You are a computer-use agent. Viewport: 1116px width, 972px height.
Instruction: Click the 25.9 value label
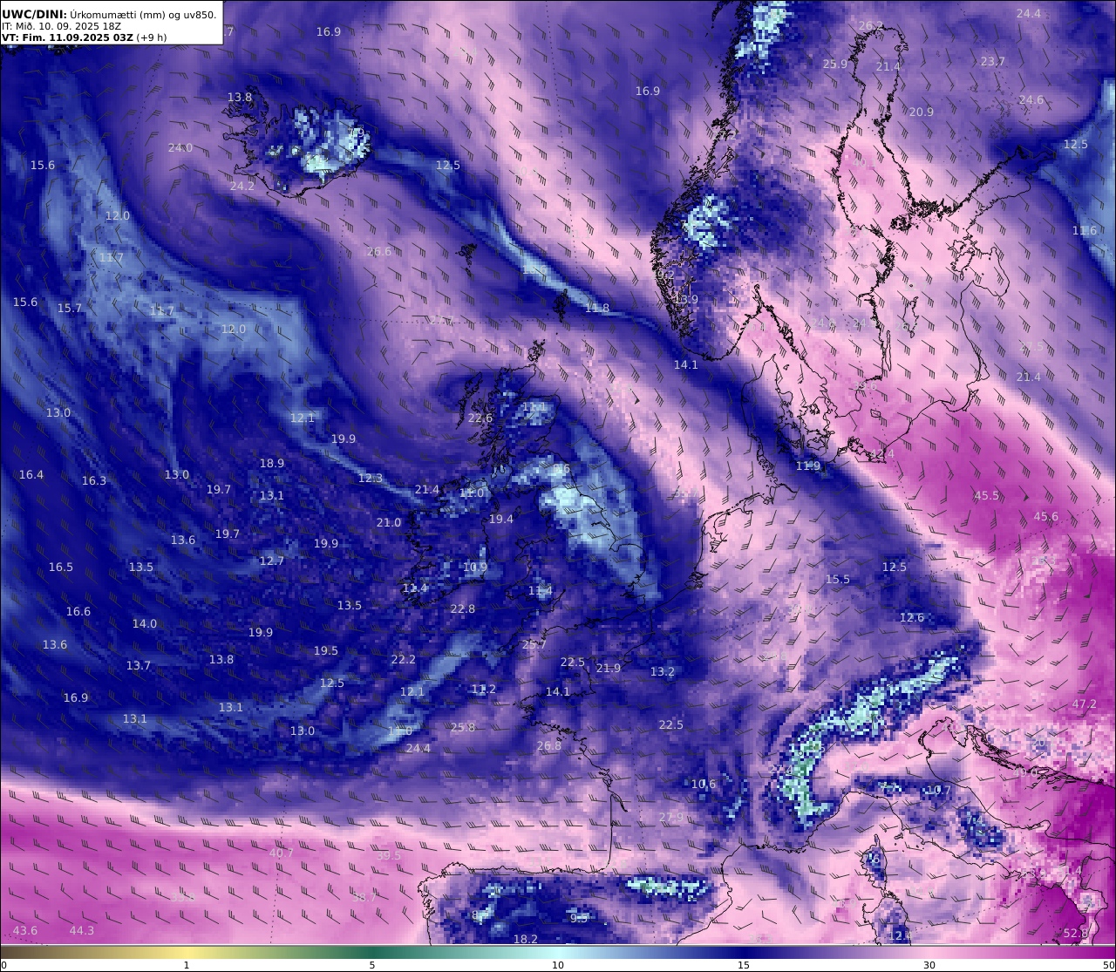(835, 65)
